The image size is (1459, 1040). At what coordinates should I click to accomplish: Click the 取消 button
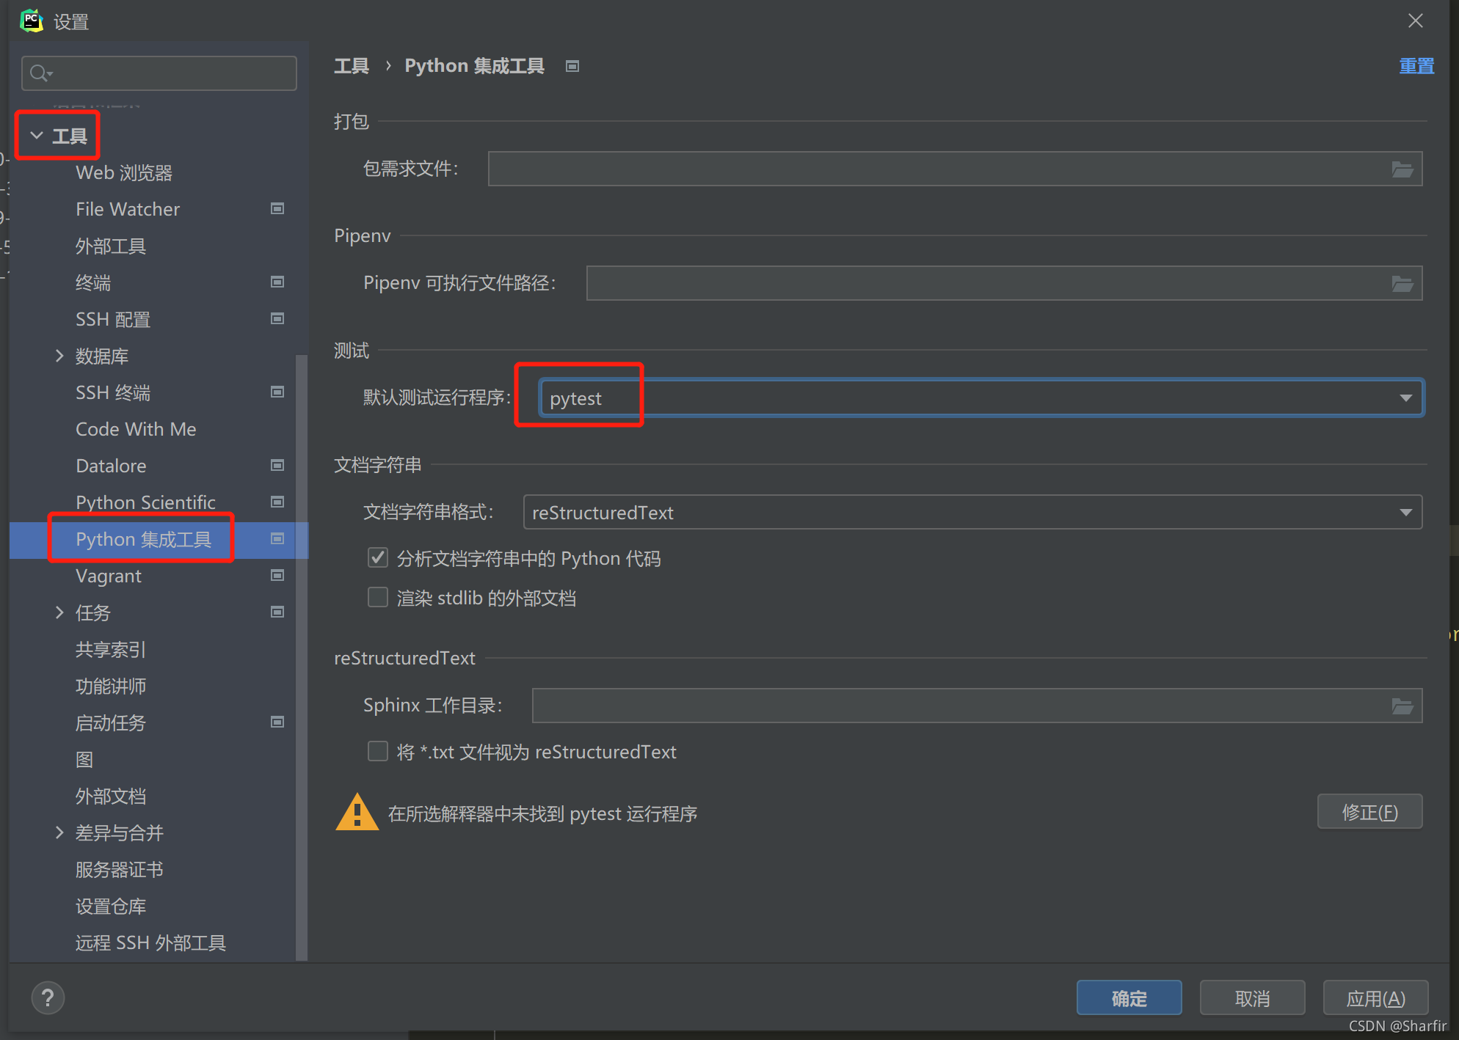tap(1252, 998)
